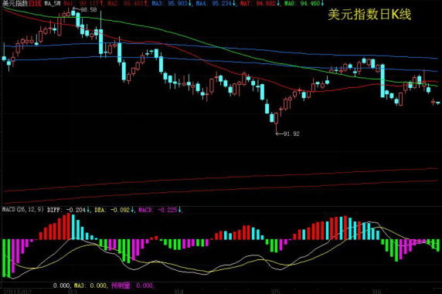Click the MA1 up arrow indicator

101,4
